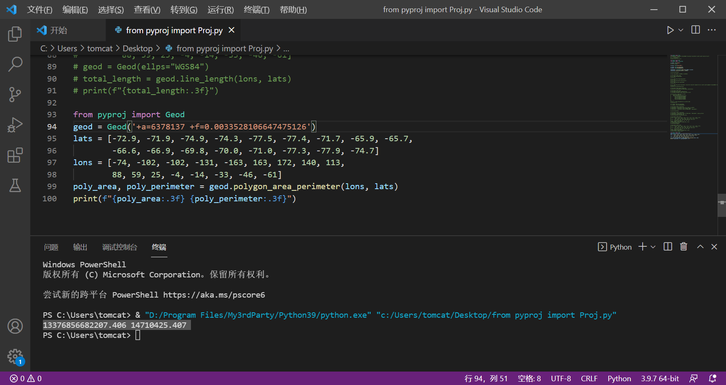
Task: Open notifications bell icon
Action: click(x=713, y=378)
